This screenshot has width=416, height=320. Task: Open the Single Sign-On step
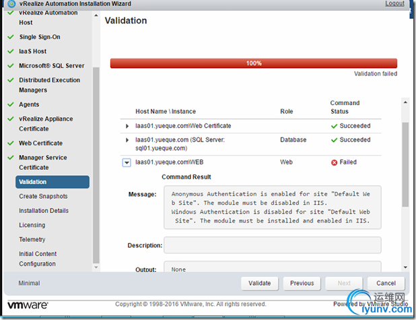40,37
